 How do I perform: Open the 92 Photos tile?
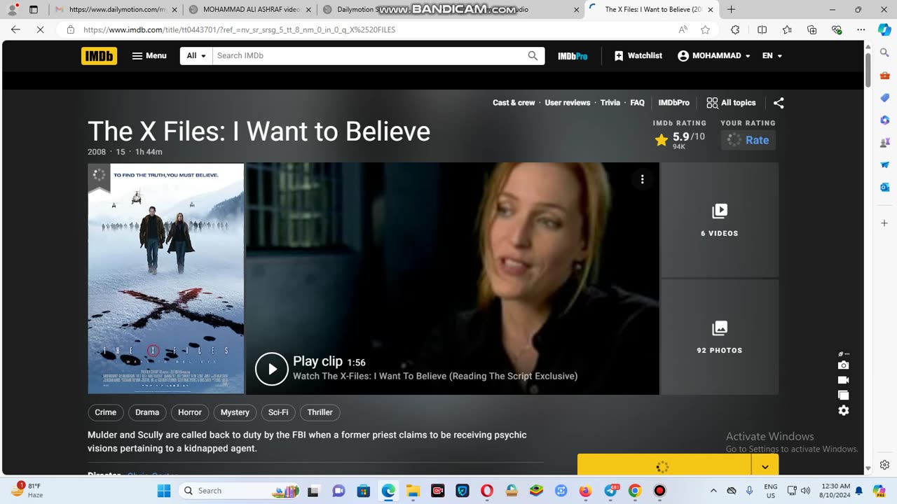(x=720, y=337)
